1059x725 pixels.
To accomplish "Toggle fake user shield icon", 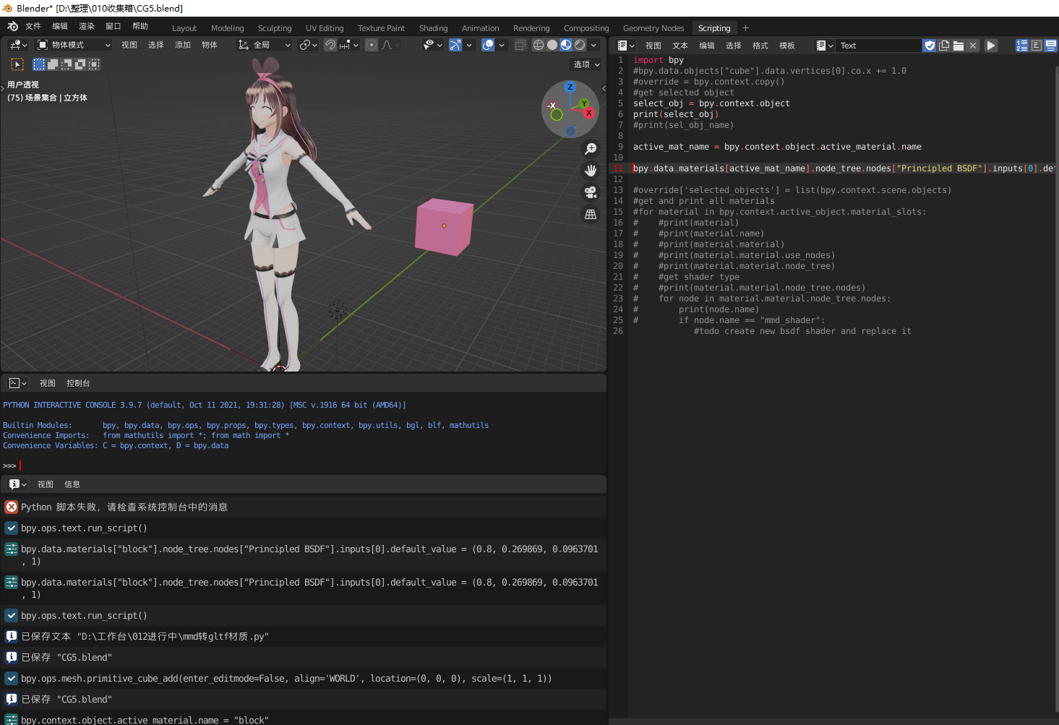I will 930,46.
